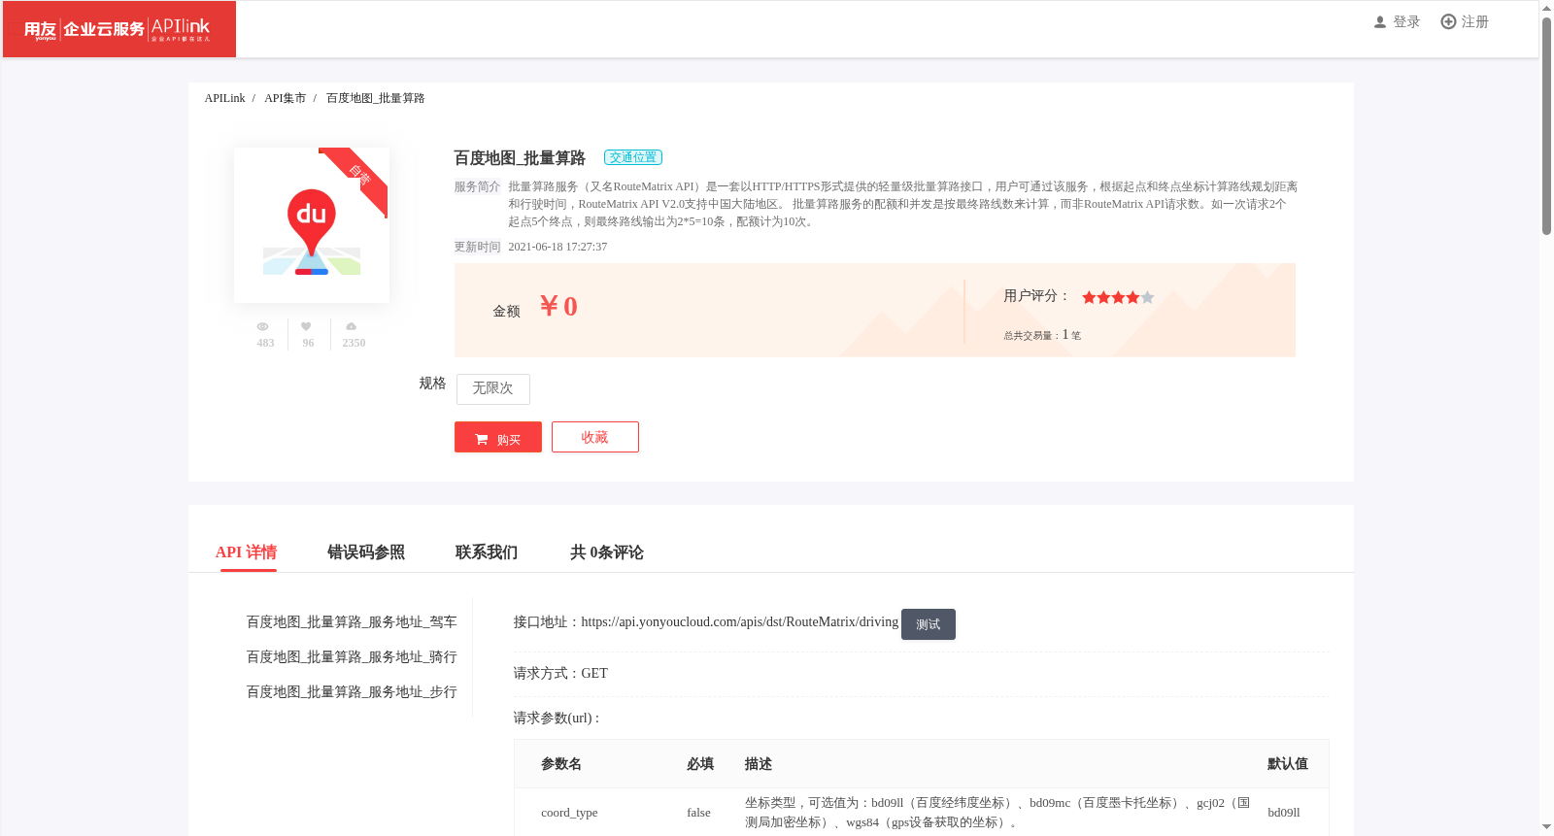Click the login user icon
This screenshot has width=1554, height=836.
pyautogui.click(x=1380, y=22)
